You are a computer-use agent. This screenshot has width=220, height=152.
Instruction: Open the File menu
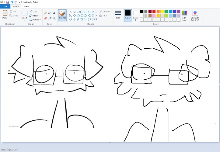tap(5, 6)
